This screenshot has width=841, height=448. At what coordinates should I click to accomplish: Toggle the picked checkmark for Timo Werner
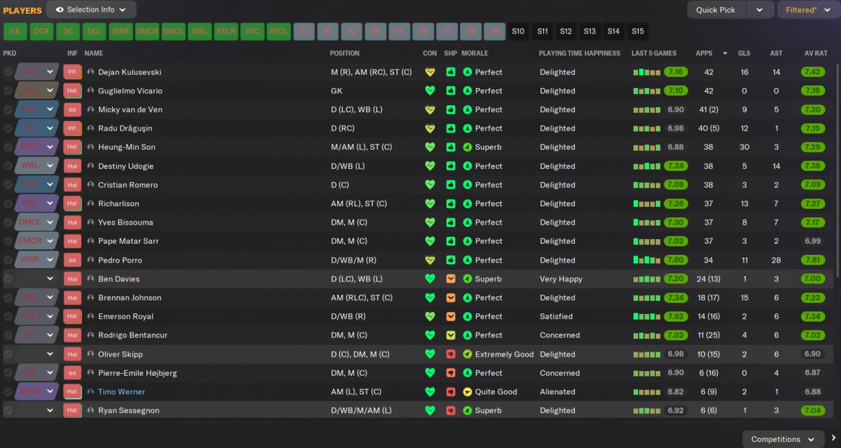pyautogui.click(x=8, y=392)
